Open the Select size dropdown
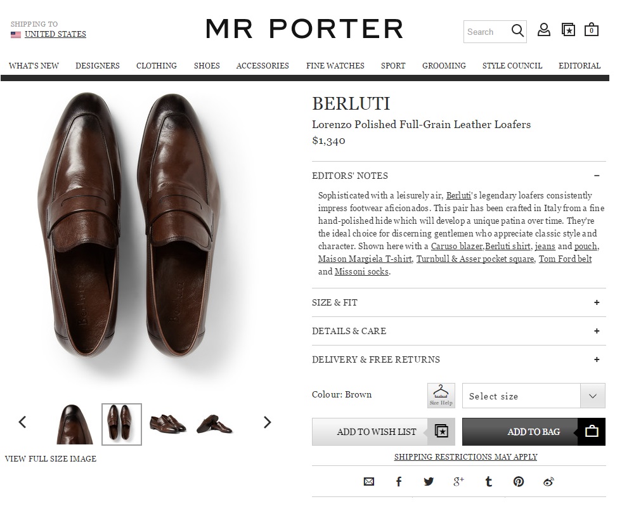Image resolution: width=622 pixels, height=511 pixels. 533,396
